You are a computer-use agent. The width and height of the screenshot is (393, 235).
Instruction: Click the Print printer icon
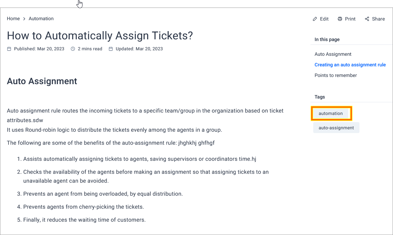(340, 19)
